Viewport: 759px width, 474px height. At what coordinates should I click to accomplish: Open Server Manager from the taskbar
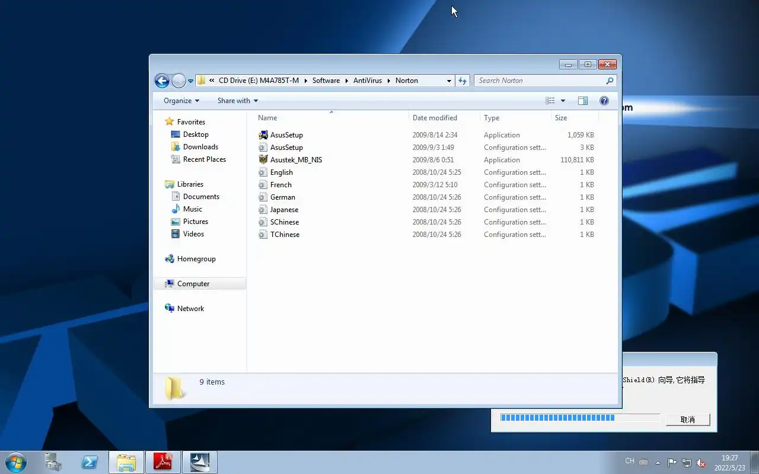click(x=53, y=462)
